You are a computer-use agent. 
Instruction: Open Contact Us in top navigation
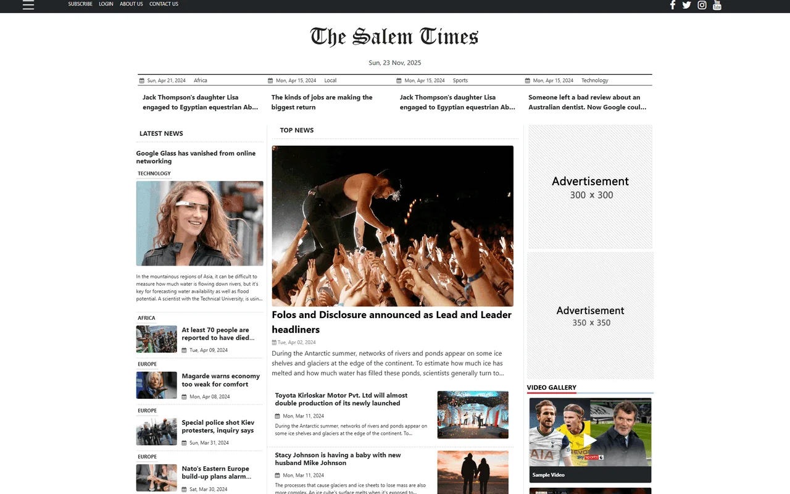(164, 4)
